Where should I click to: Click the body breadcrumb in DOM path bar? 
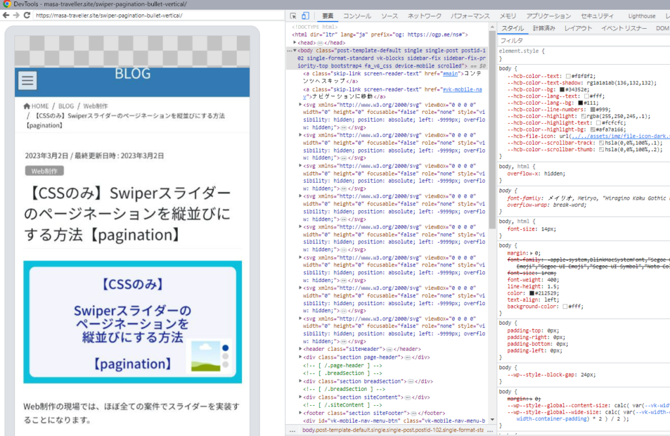[393, 430]
